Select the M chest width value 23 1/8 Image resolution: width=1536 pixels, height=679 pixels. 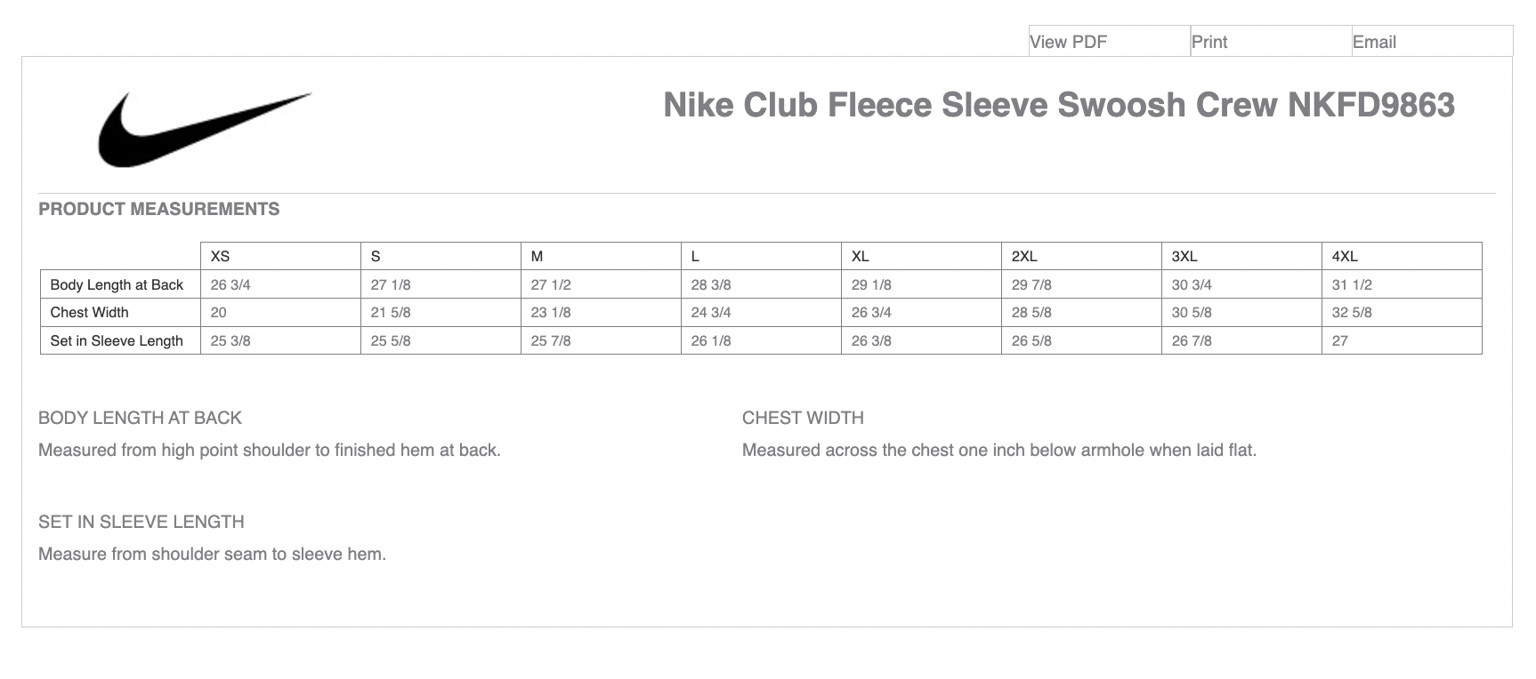coord(551,312)
